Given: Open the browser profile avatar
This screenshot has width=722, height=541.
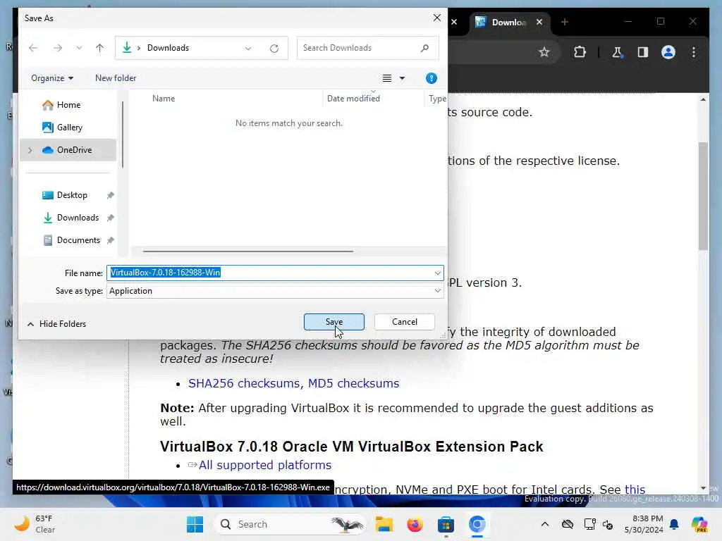Looking at the screenshot, I should (668, 52).
